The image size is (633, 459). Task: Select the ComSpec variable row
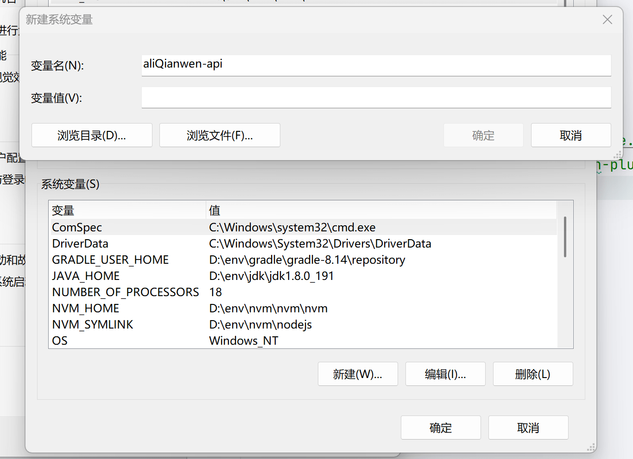point(77,227)
